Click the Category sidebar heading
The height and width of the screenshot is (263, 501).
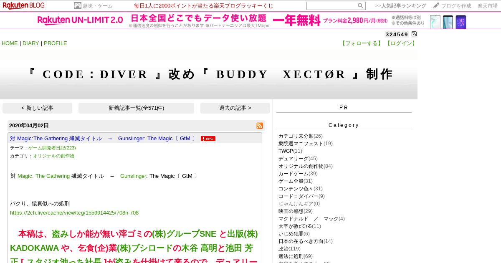(344, 125)
